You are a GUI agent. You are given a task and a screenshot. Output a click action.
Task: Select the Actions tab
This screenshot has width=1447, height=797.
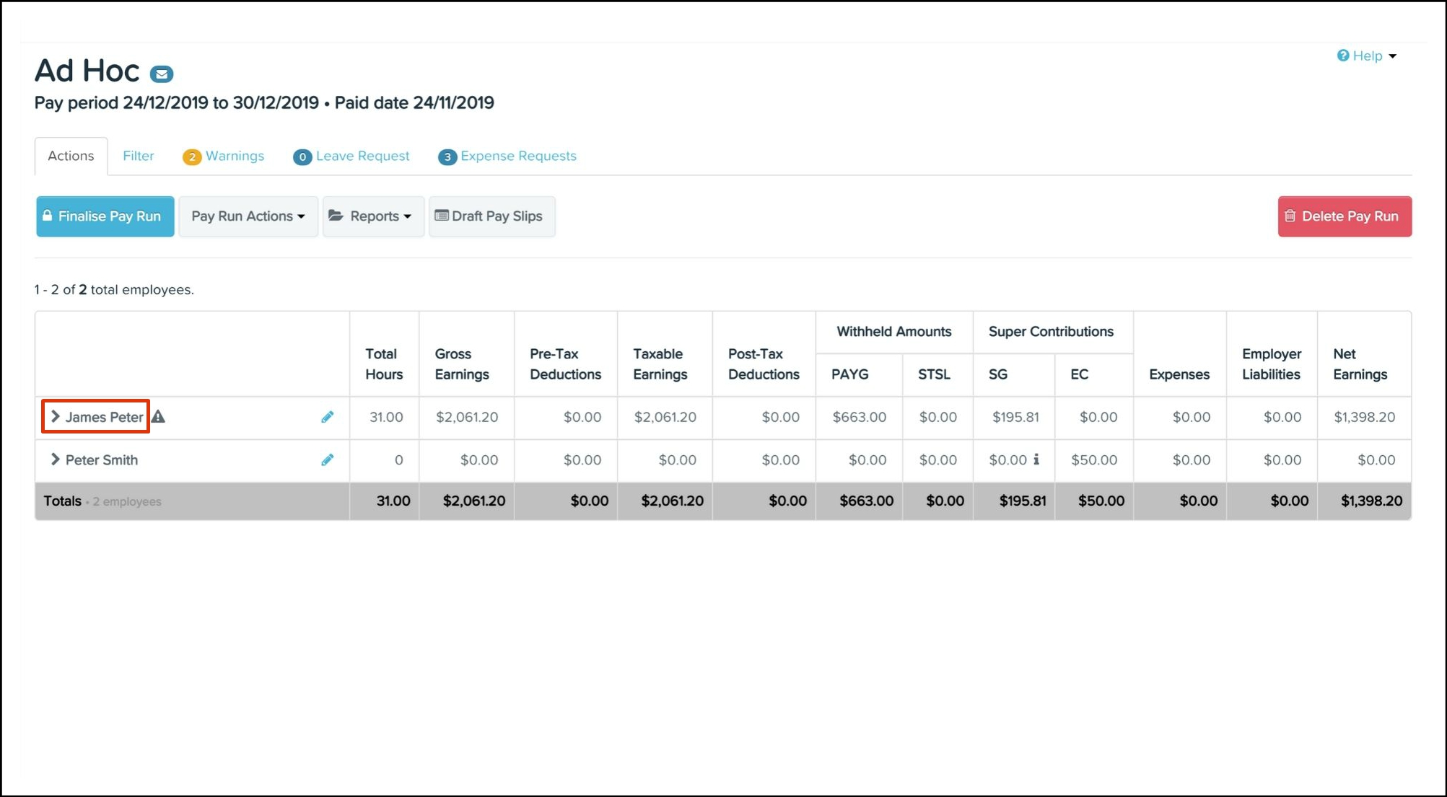coord(71,156)
